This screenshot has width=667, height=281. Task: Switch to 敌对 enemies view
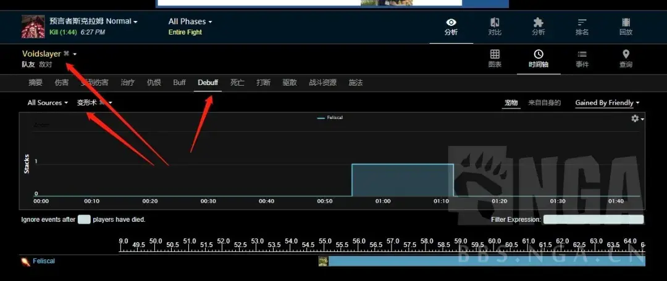(x=46, y=64)
